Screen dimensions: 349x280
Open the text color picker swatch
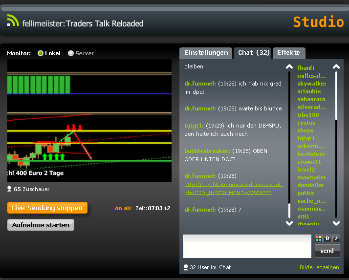coord(319,238)
